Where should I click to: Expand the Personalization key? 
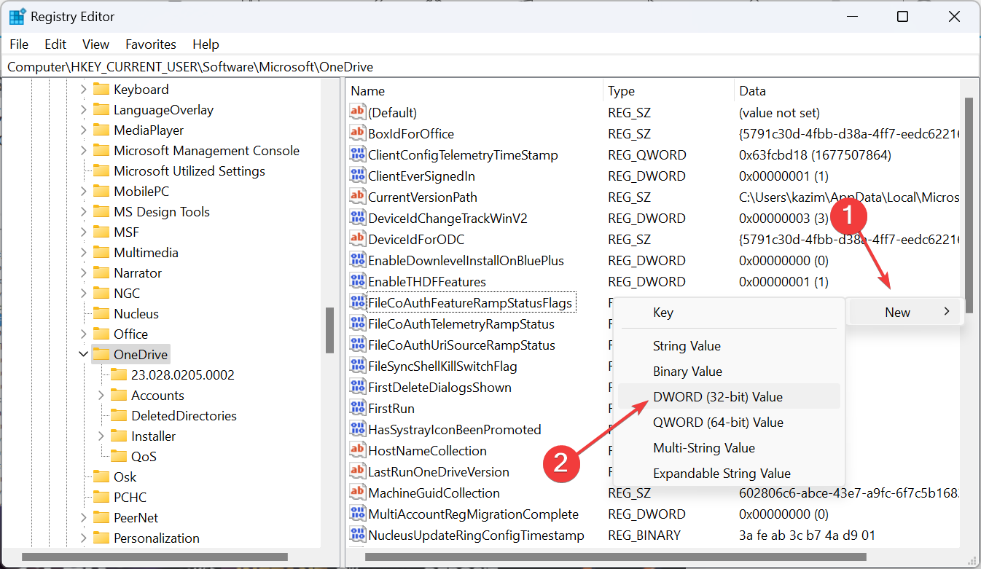83,538
